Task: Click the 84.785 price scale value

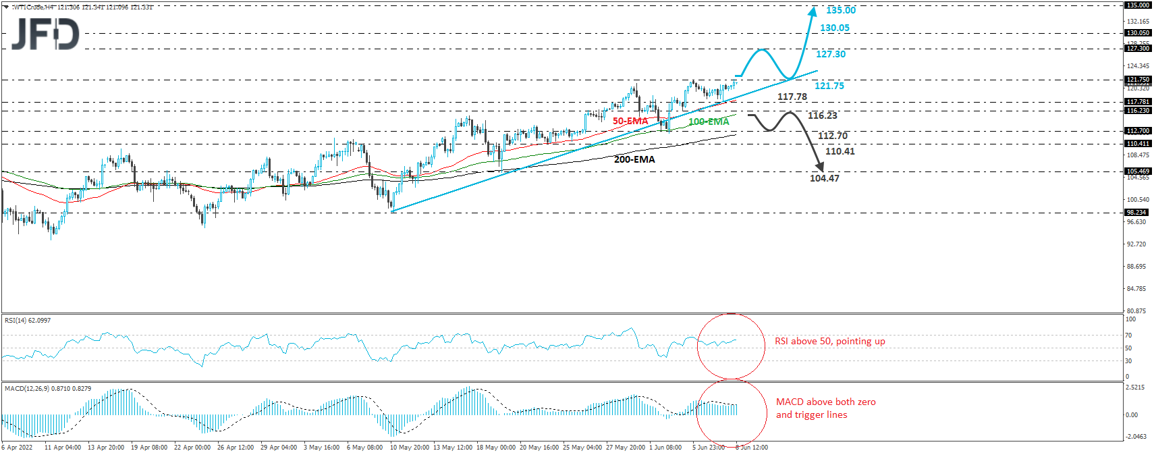Action: click(x=1136, y=289)
